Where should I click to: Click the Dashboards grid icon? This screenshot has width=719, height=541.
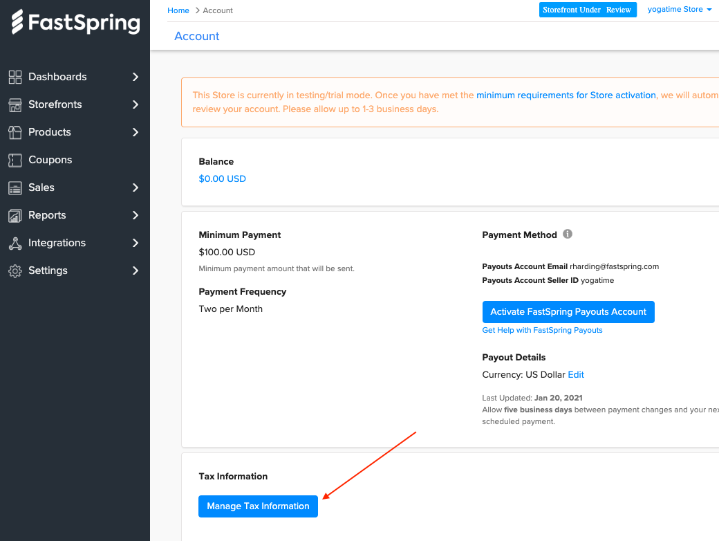pyautogui.click(x=15, y=77)
